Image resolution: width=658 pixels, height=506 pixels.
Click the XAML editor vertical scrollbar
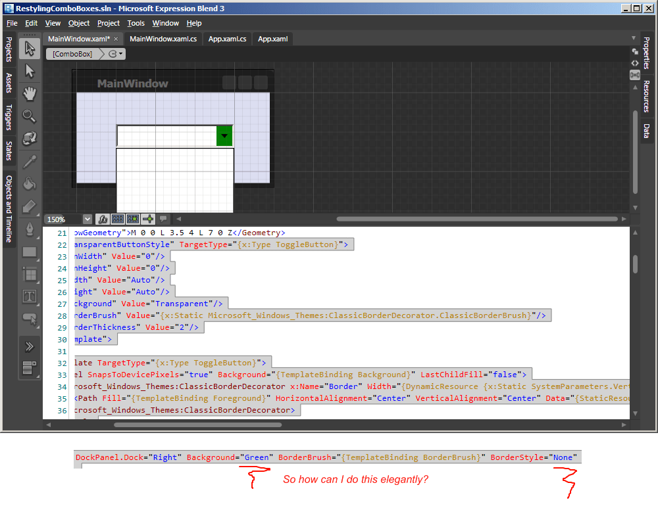(x=635, y=263)
